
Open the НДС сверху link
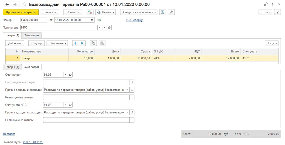[x=134, y=20]
